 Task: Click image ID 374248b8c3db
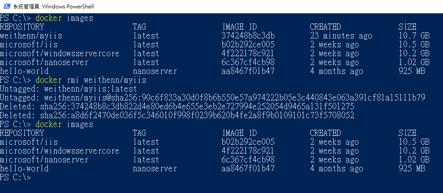248,36
